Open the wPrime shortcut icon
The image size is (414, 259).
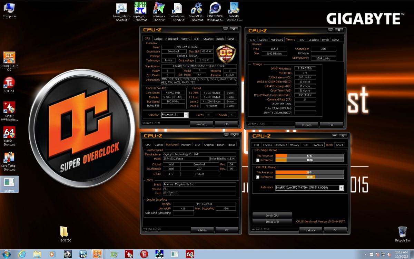coord(159,12)
